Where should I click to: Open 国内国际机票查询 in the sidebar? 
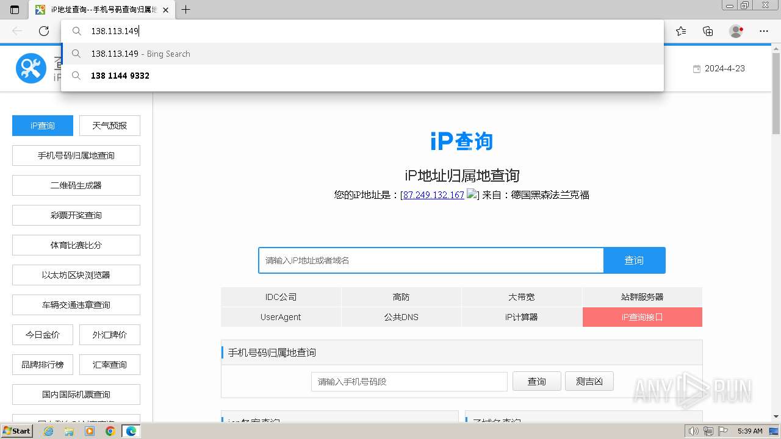click(76, 394)
